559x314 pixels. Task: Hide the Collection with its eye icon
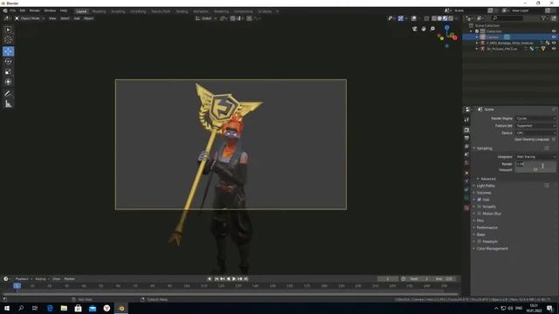coord(554,31)
